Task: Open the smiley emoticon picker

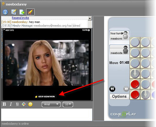Action: [x=30, y=104]
